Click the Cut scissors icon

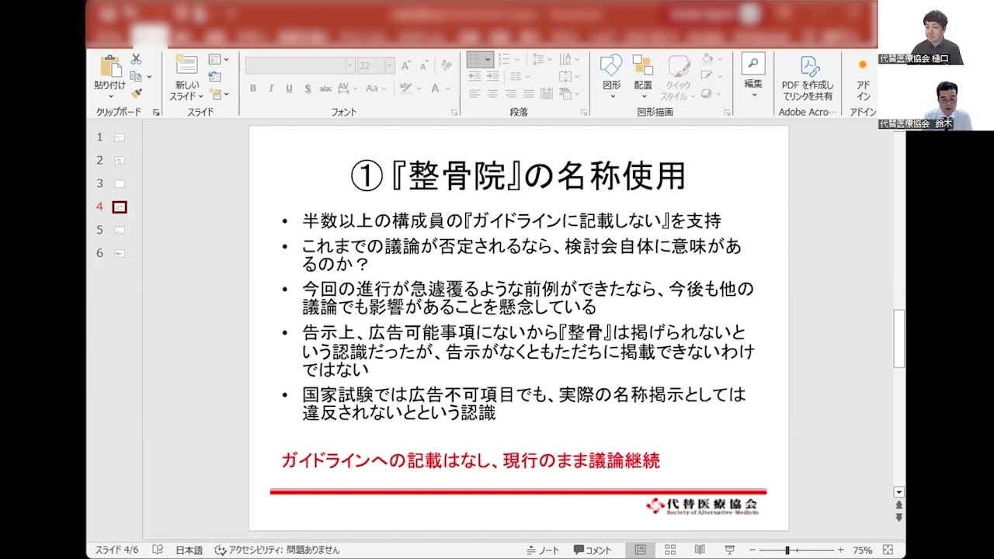click(x=136, y=59)
